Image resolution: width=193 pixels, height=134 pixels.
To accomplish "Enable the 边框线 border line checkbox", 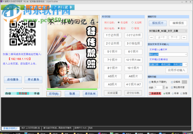I will [172, 82].
